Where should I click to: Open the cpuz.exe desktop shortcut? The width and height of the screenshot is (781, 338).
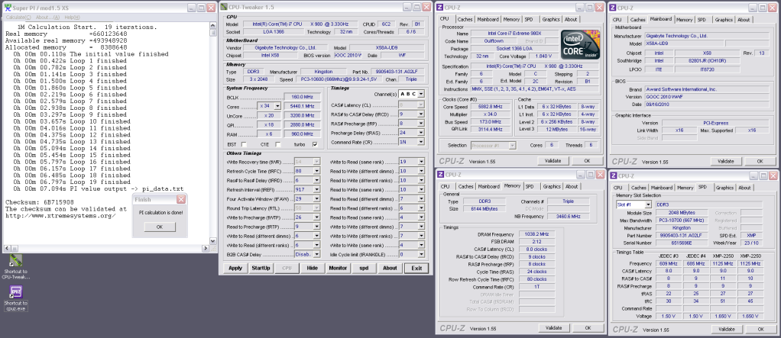[15, 292]
